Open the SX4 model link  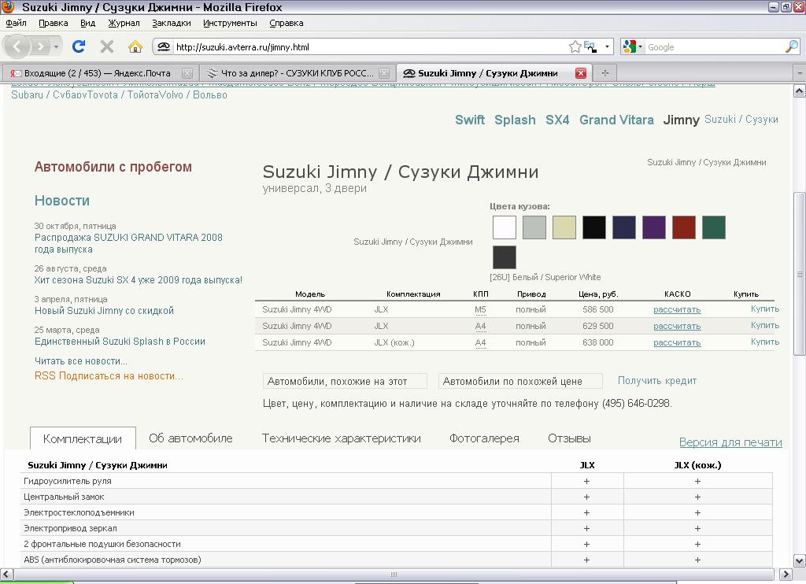click(557, 120)
